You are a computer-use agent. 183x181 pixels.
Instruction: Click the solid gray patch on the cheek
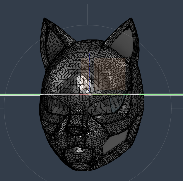[115, 142]
